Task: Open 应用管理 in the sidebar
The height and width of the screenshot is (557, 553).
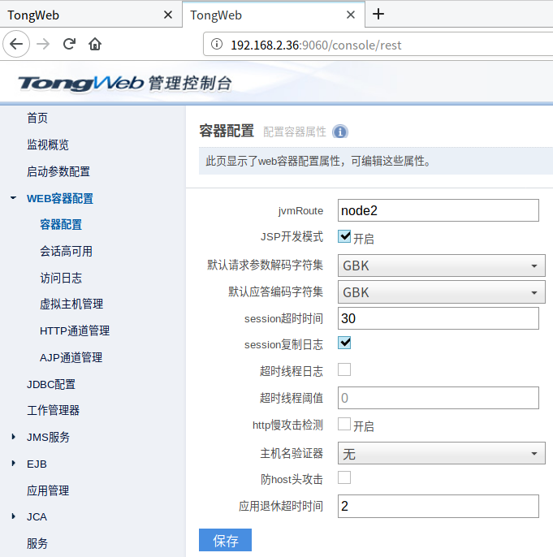Action: pos(48,490)
